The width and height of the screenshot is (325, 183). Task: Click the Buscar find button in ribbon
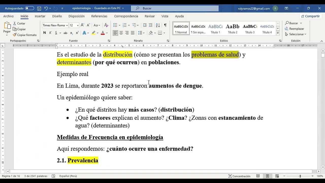[291, 23]
